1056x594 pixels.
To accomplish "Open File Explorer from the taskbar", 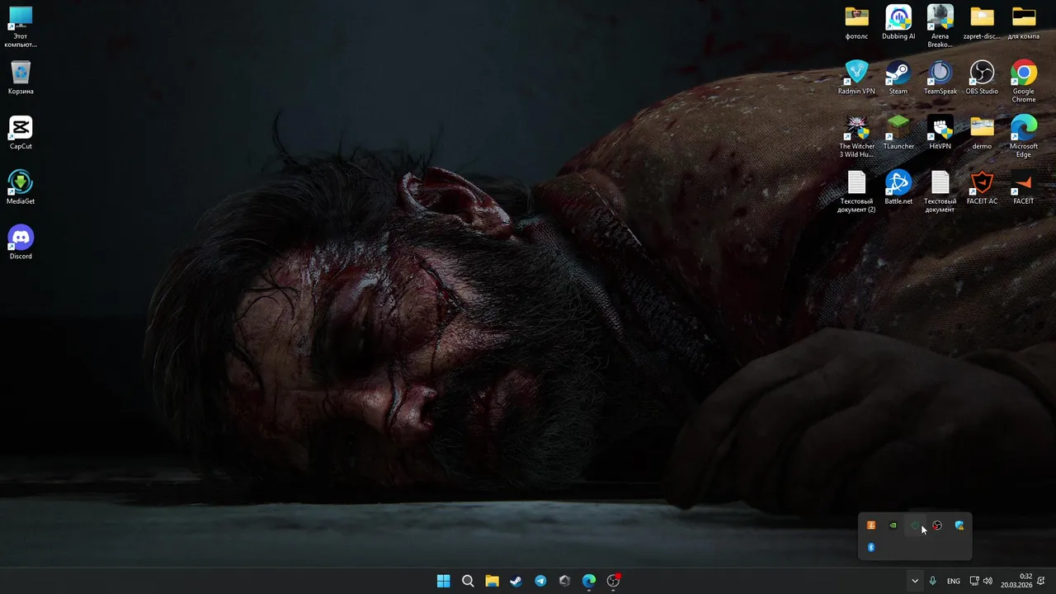I will point(492,581).
